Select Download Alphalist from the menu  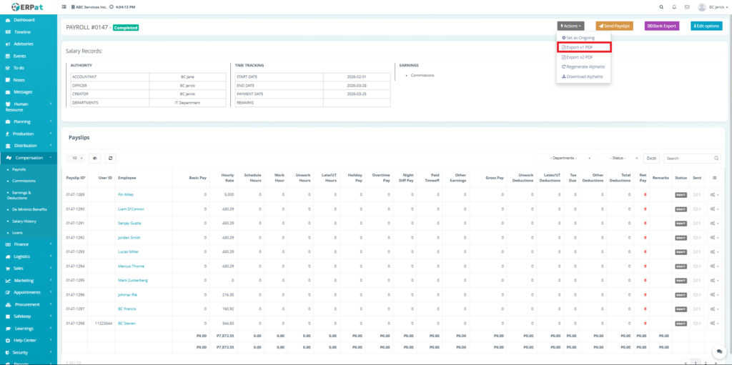point(583,76)
